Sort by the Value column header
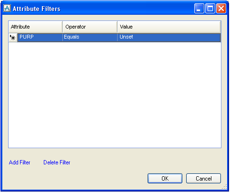The width and height of the screenshot is (230, 192). (169, 27)
